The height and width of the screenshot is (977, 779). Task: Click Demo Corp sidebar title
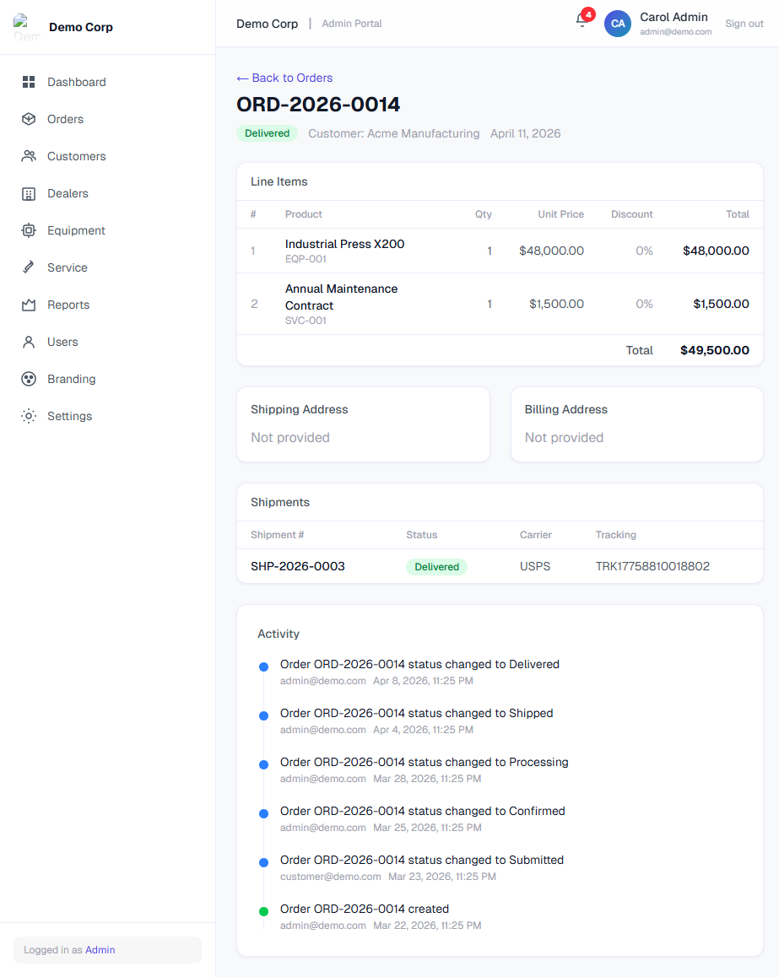click(81, 27)
